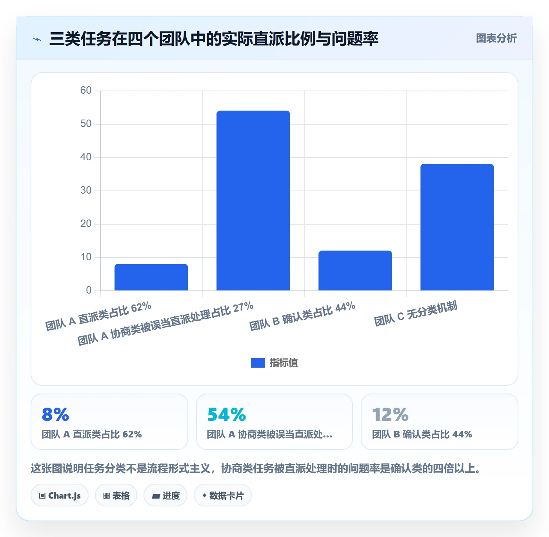The height and width of the screenshot is (537, 549).
Task: Click the summary sentence starting 这张图说明
Action: click(257, 468)
